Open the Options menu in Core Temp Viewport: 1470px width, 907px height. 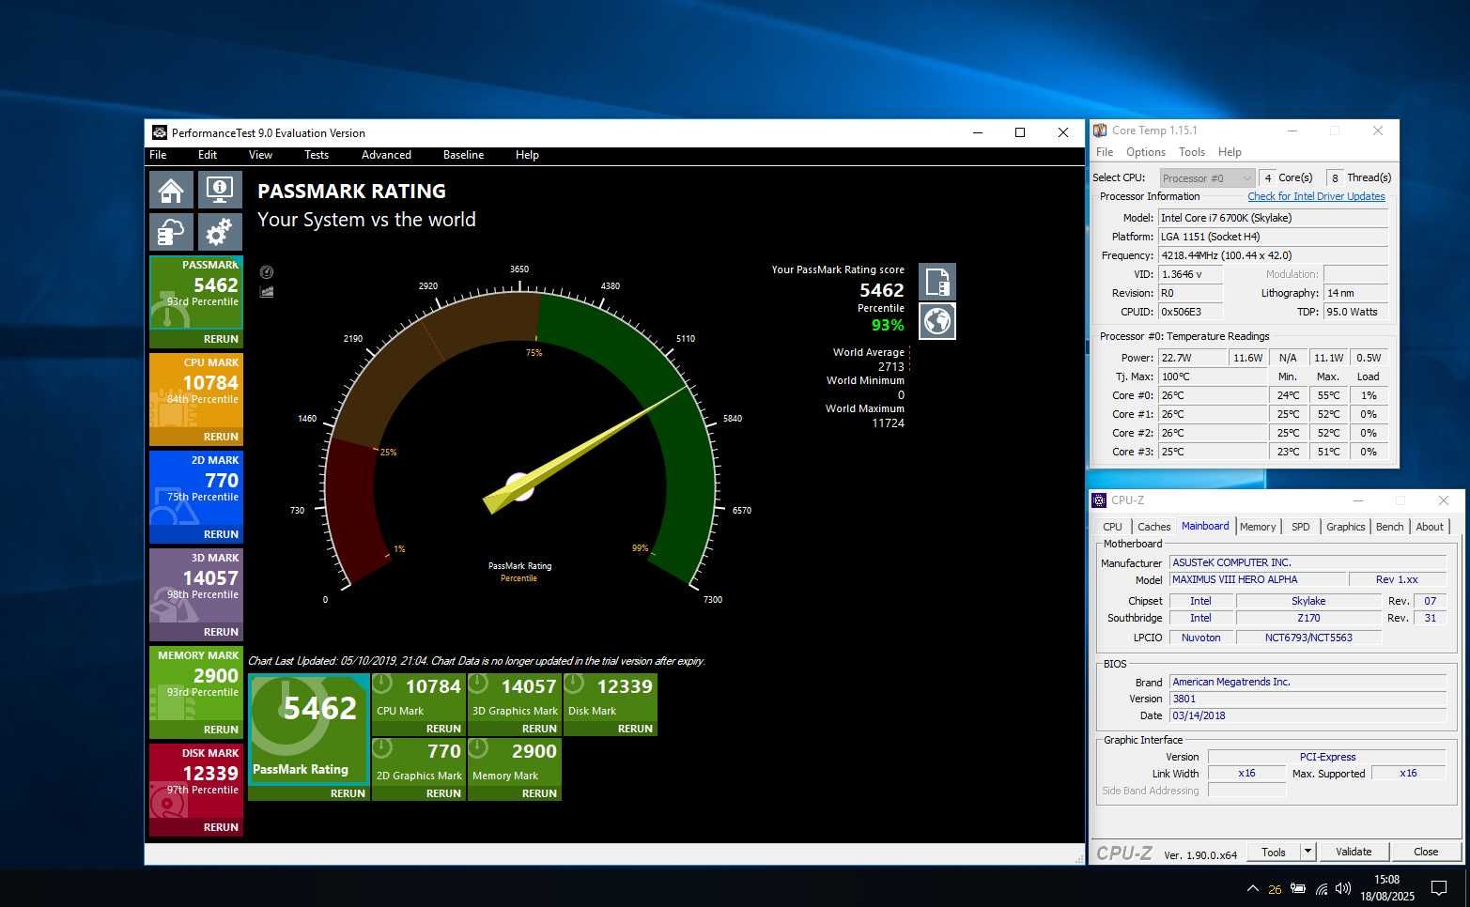coord(1146,152)
